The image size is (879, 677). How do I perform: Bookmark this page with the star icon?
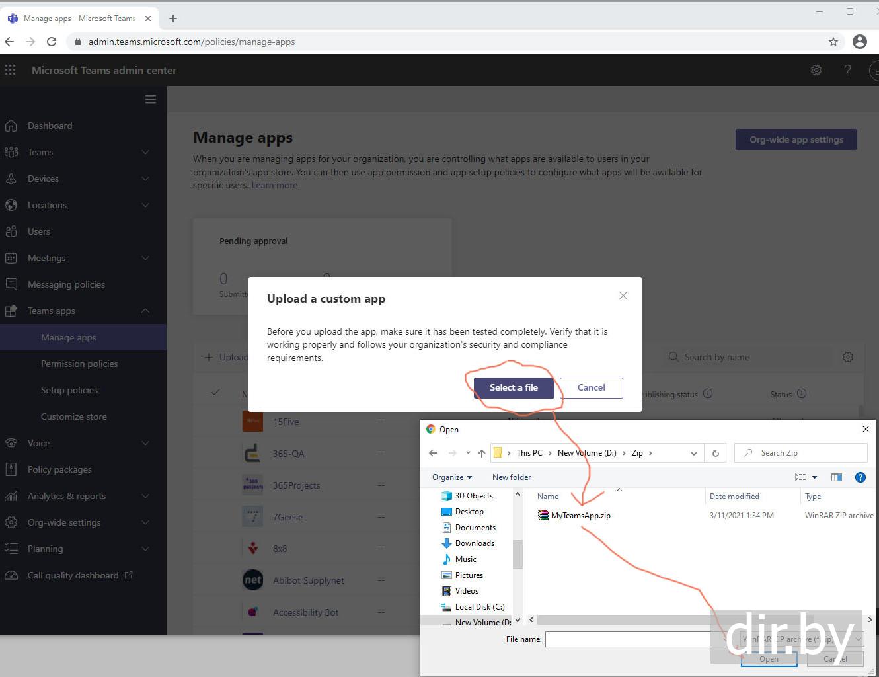(x=833, y=42)
